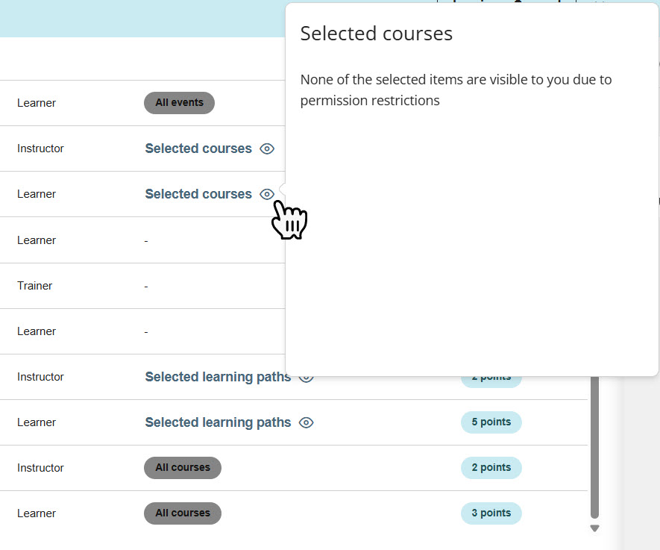Click the Selected courses popover heading
This screenshot has height=550, width=660.
pos(376,34)
